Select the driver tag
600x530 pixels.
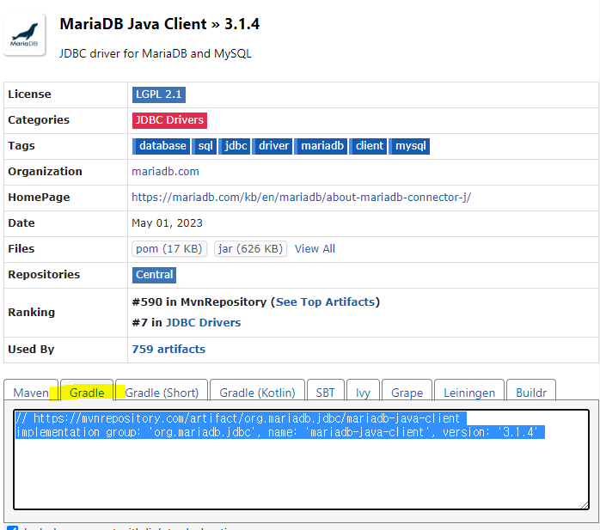coord(272,146)
